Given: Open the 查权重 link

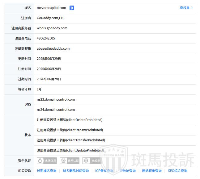Looking at the screenshot, I should coord(186,8).
